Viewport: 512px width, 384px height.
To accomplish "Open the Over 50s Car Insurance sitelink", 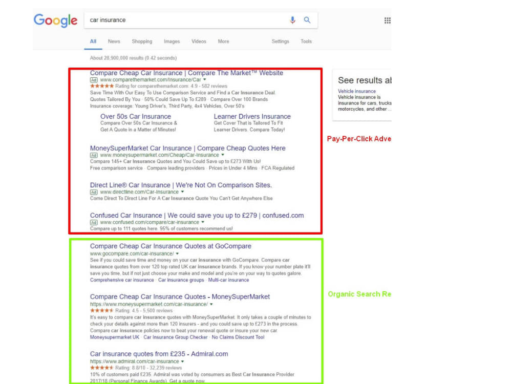I will (136, 116).
